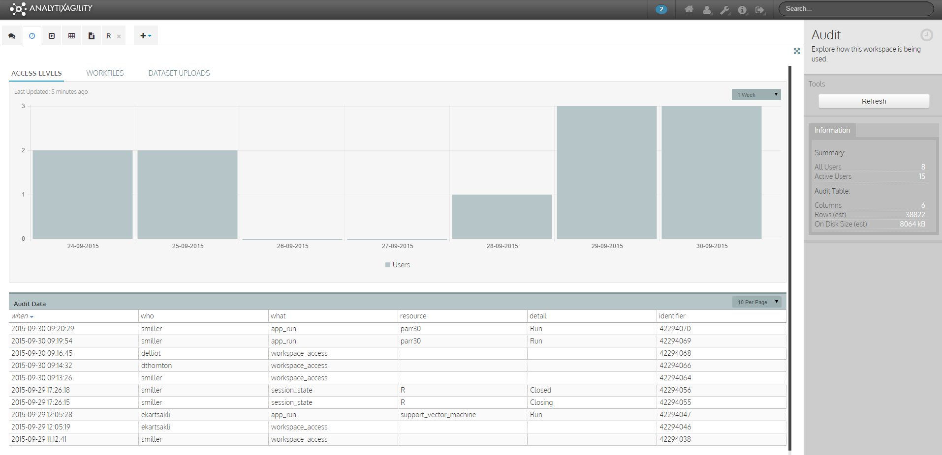Select the Access Levels tab
Image resolution: width=942 pixels, height=455 pixels.
(x=36, y=73)
